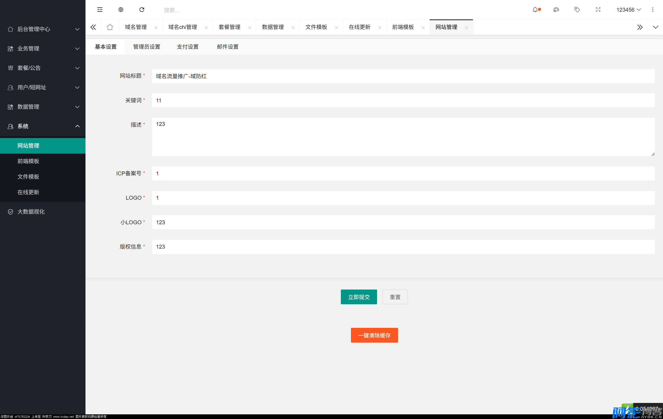Switch to the 支付设置 tab
This screenshot has width=663, height=419.
[x=188, y=47]
